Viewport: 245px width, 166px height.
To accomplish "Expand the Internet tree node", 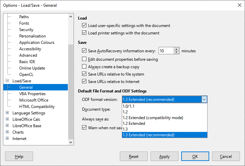I will click(7, 138).
